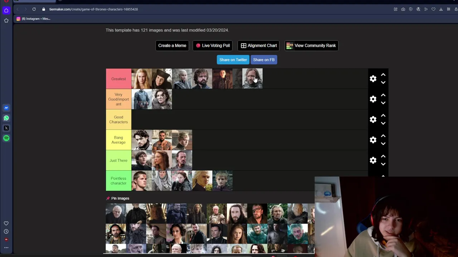Open settings gear for Bang Average row
Viewport: 458px width, 257px height.
point(373,140)
